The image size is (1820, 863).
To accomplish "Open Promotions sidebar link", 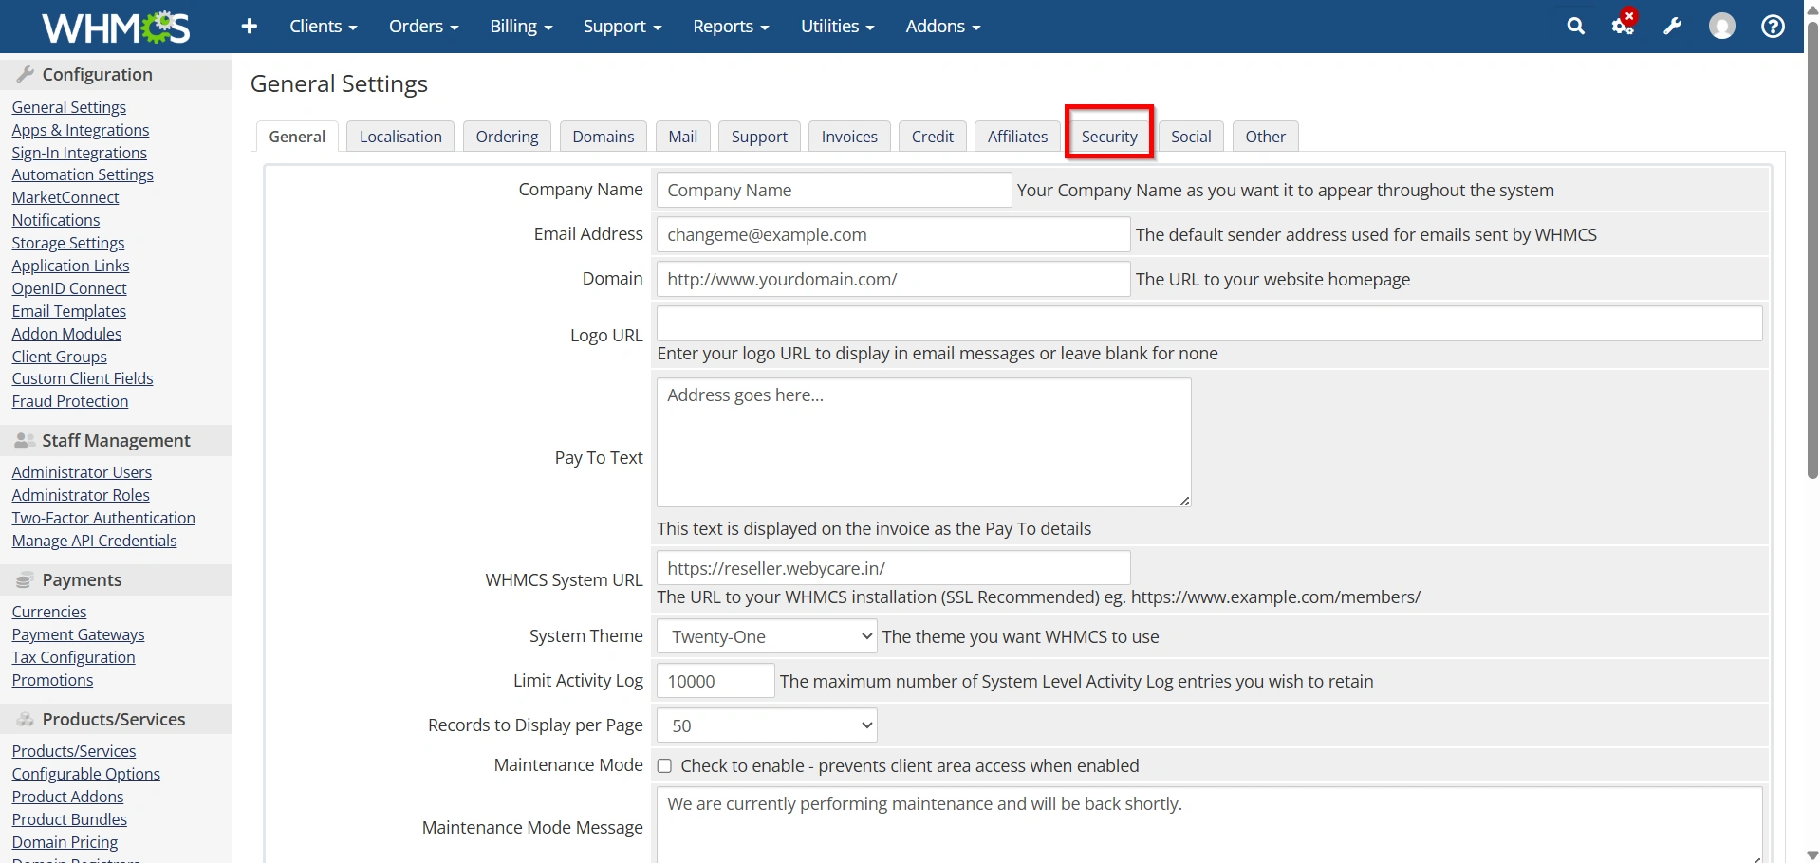I will pos(53,680).
